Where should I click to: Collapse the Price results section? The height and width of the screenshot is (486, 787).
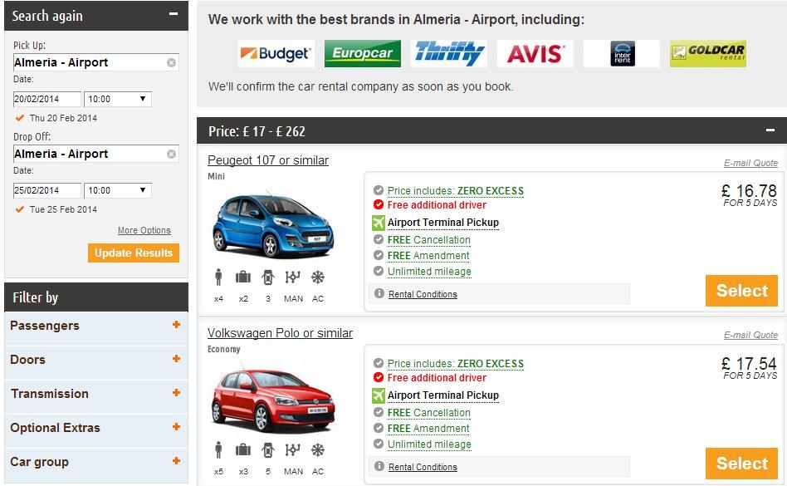click(770, 130)
